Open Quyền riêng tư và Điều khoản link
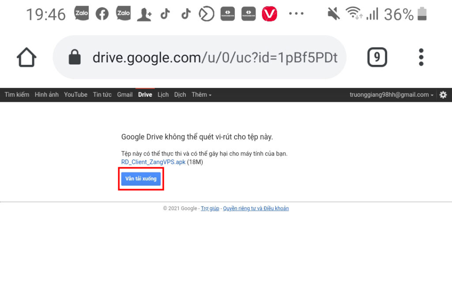 coord(256,208)
